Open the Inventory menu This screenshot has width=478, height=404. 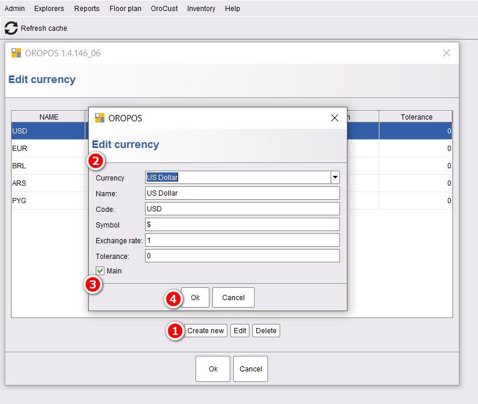(x=201, y=9)
